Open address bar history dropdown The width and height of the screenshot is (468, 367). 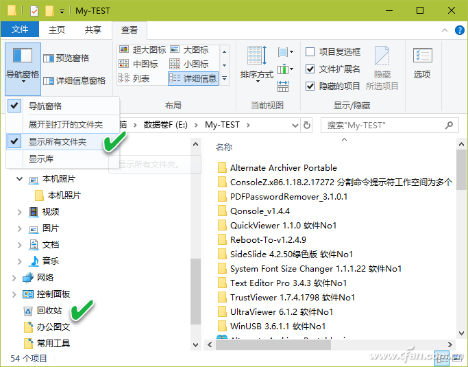coord(295,126)
